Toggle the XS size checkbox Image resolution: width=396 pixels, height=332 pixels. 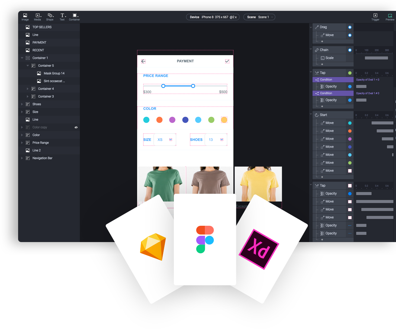click(x=171, y=140)
